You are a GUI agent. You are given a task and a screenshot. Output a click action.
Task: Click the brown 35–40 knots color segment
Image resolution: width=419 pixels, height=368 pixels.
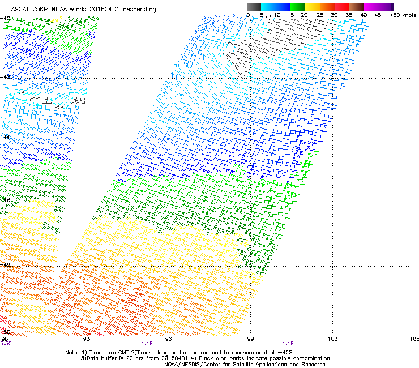click(357, 7)
